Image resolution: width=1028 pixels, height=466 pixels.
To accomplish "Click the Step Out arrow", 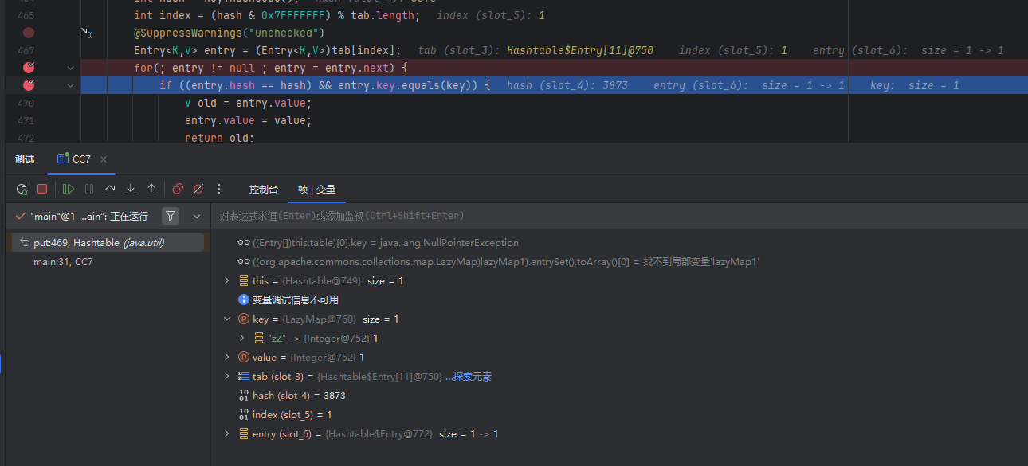I will pos(151,189).
